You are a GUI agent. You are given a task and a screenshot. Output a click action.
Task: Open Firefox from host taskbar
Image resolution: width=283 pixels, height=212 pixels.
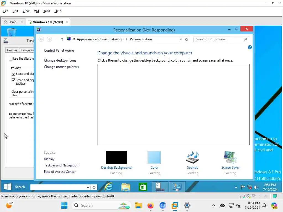[151, 205]
